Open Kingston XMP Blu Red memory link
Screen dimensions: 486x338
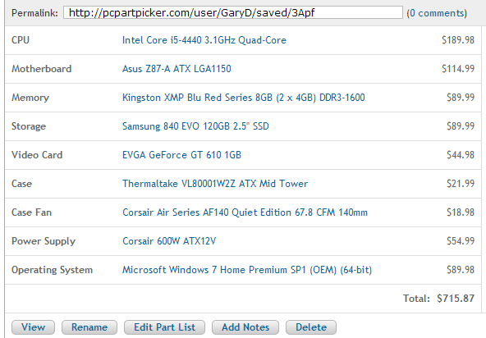point(243,98)
